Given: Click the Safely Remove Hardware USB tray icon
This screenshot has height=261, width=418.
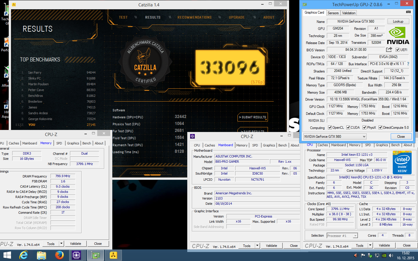Looking at the screenshot, I should (x=370, y=255).
